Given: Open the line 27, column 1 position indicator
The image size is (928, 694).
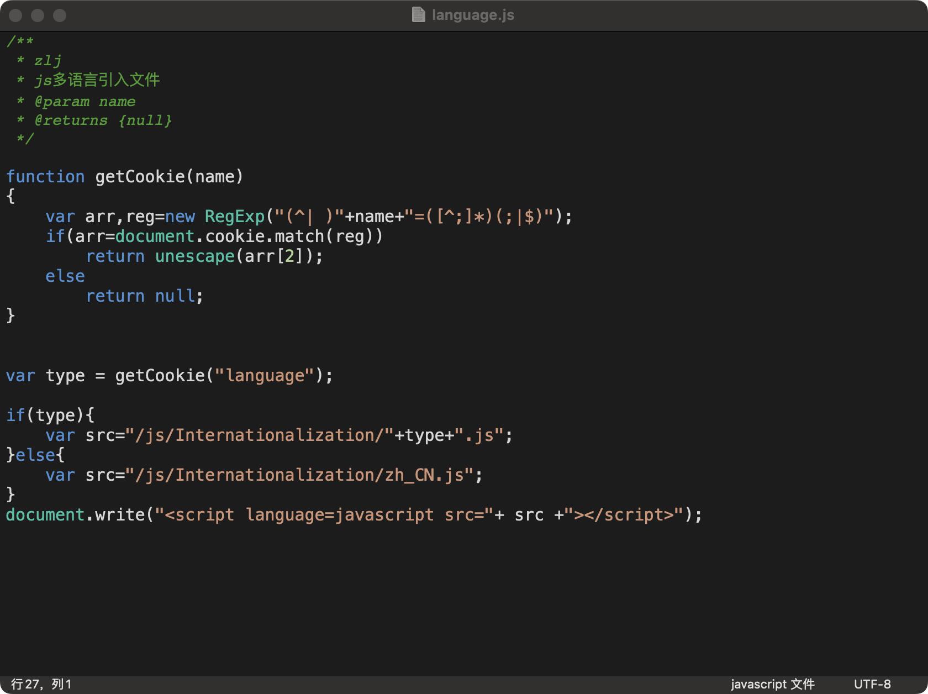Looking at the screenshot, I should pyautogui.click(x=41, y=684).
